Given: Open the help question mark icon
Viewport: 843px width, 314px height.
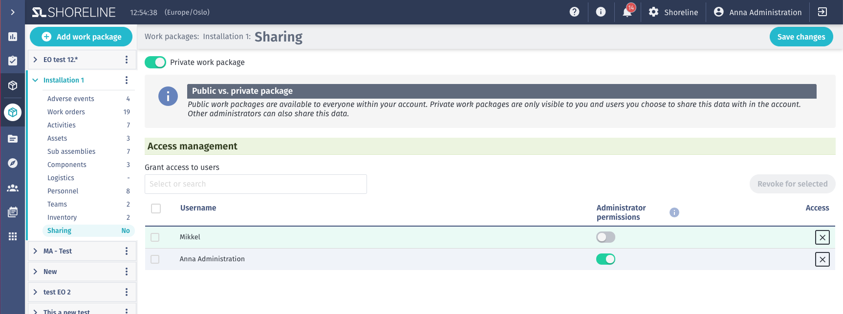Looking at the screenshot, I should [x=575, y=12].
